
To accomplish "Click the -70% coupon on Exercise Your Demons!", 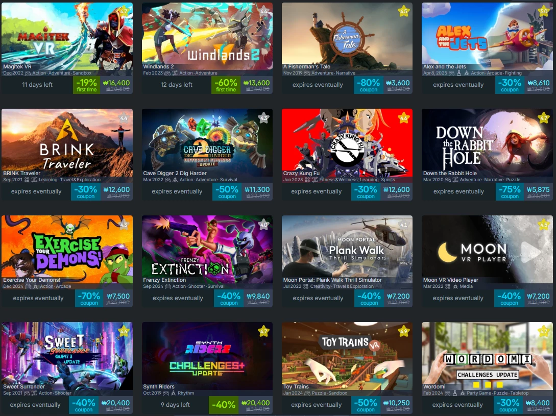I will [x=89, y=298].
